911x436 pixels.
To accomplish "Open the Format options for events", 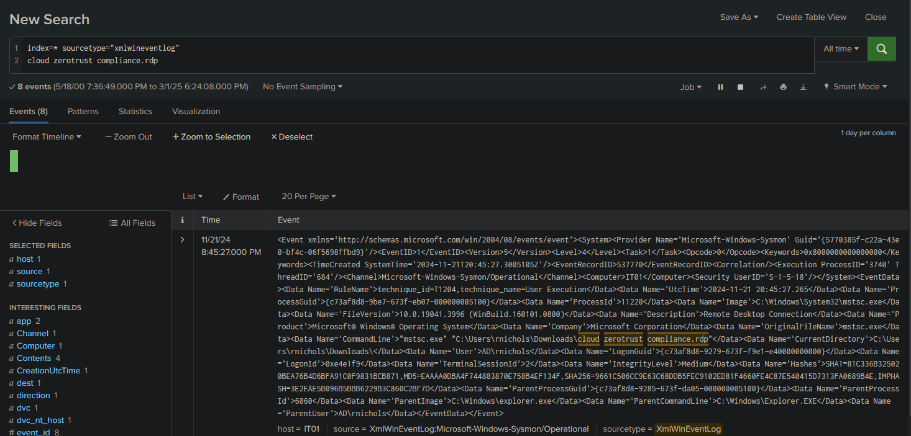I will (241, 197).
